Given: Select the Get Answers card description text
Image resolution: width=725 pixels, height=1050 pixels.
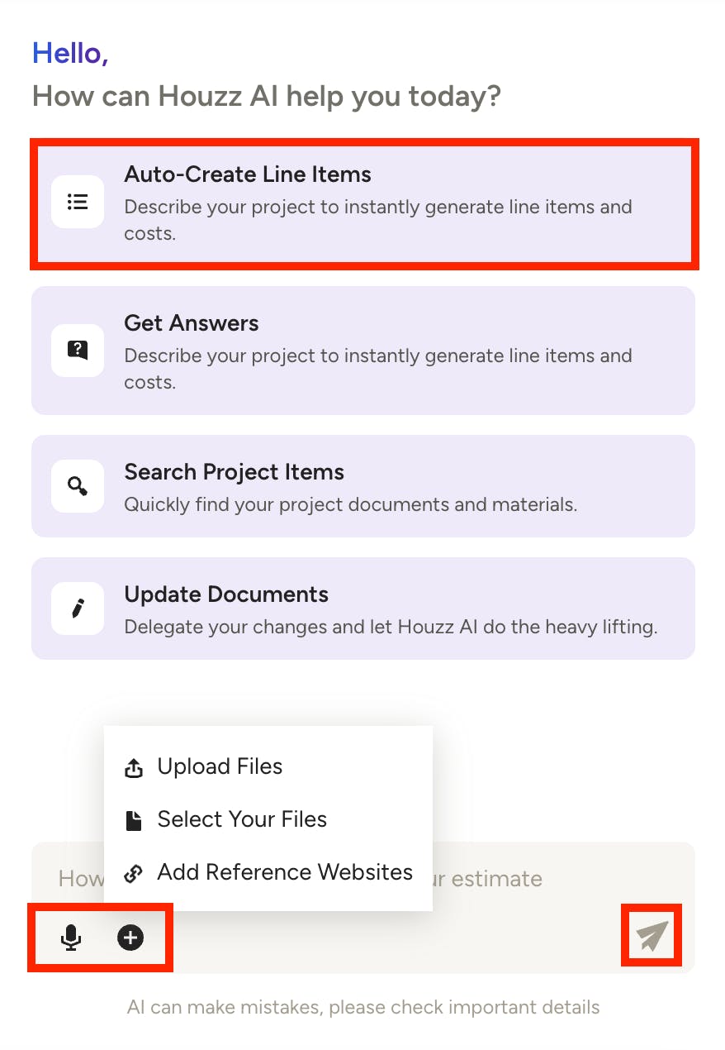Looking at the screenshot, I should pyautogui.click(x=378, y=369).
